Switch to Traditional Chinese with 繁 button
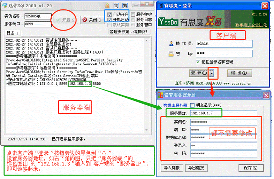This screenshot has width=274, height=179. (x=125, y=6)
